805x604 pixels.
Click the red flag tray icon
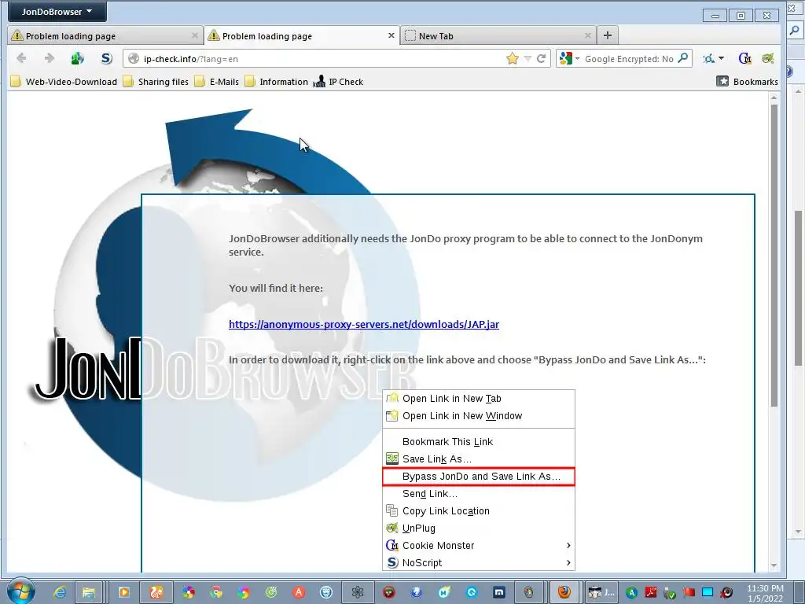(x=689, y=592)
